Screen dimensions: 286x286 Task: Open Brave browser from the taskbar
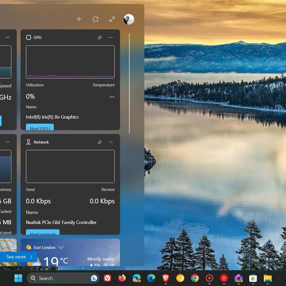click(166, 278)
